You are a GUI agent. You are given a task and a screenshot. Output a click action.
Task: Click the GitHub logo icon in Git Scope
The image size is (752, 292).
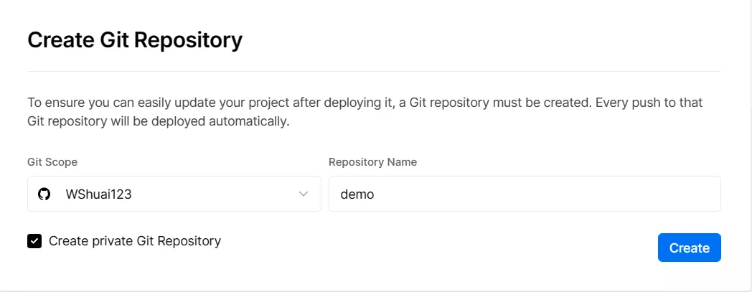coord(44,194)
